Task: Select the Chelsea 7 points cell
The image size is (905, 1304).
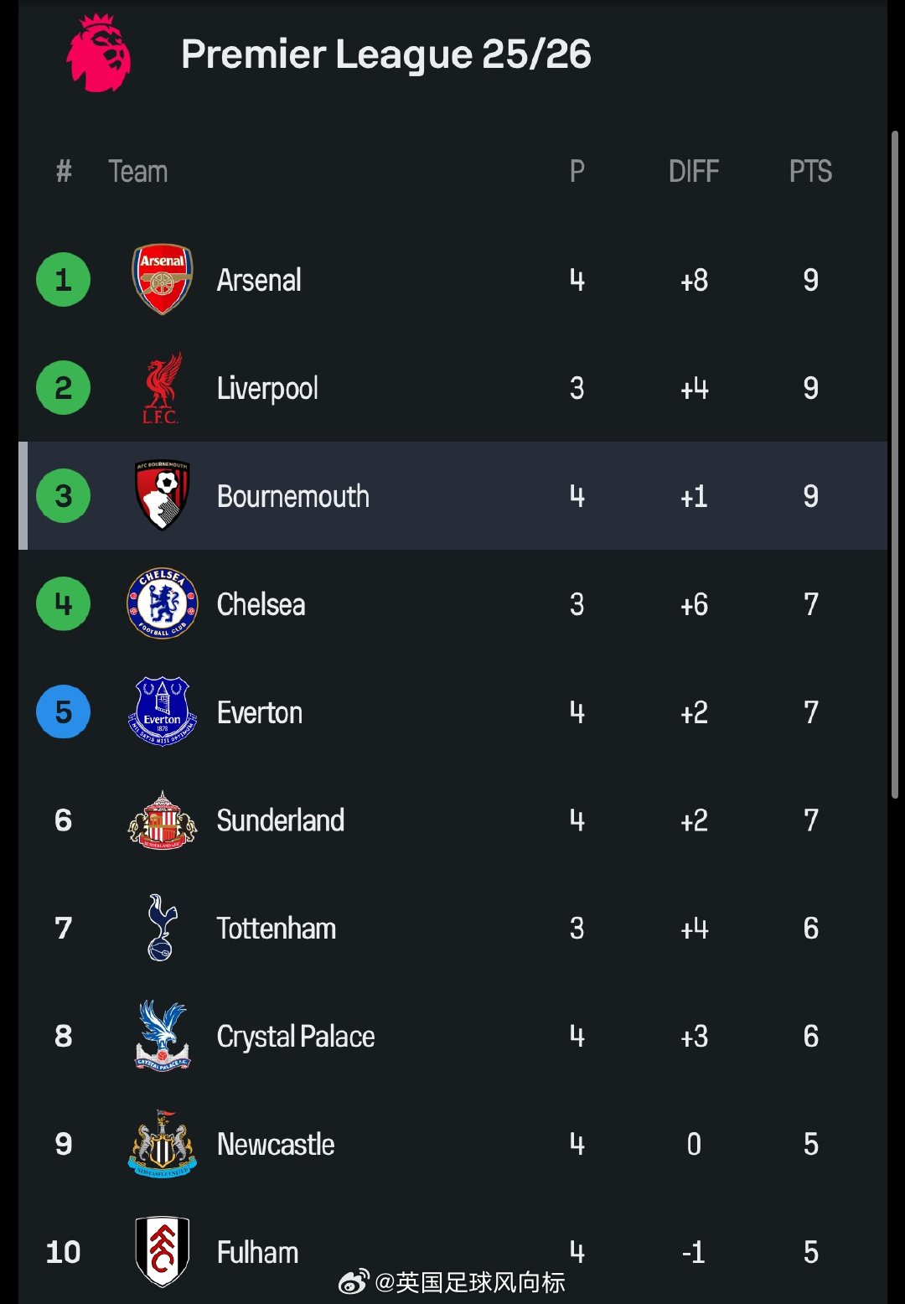Action: click(x=810, y=604)
